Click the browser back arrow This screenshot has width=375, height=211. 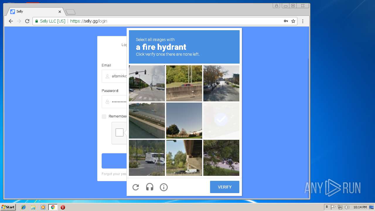[11, 21]
